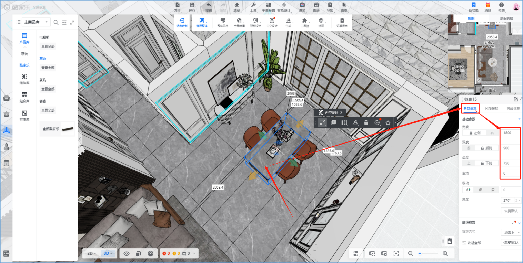Toggle 左侧 width lock
The image size is (523, 263).
coord(475,133)
